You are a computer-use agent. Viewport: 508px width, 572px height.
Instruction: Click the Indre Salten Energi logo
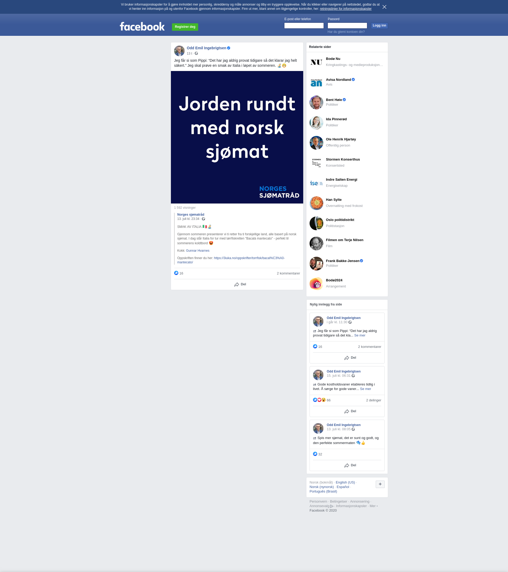[316, 183]
